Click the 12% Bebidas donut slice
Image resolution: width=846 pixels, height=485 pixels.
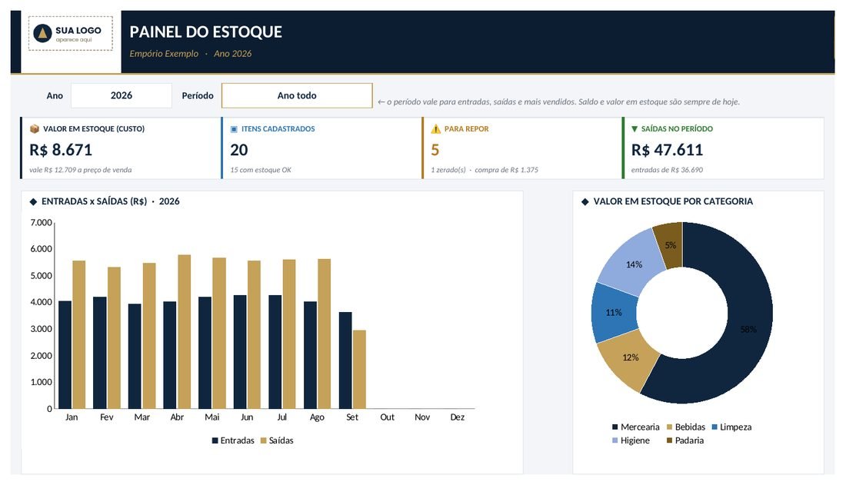[x=630, y=357]
